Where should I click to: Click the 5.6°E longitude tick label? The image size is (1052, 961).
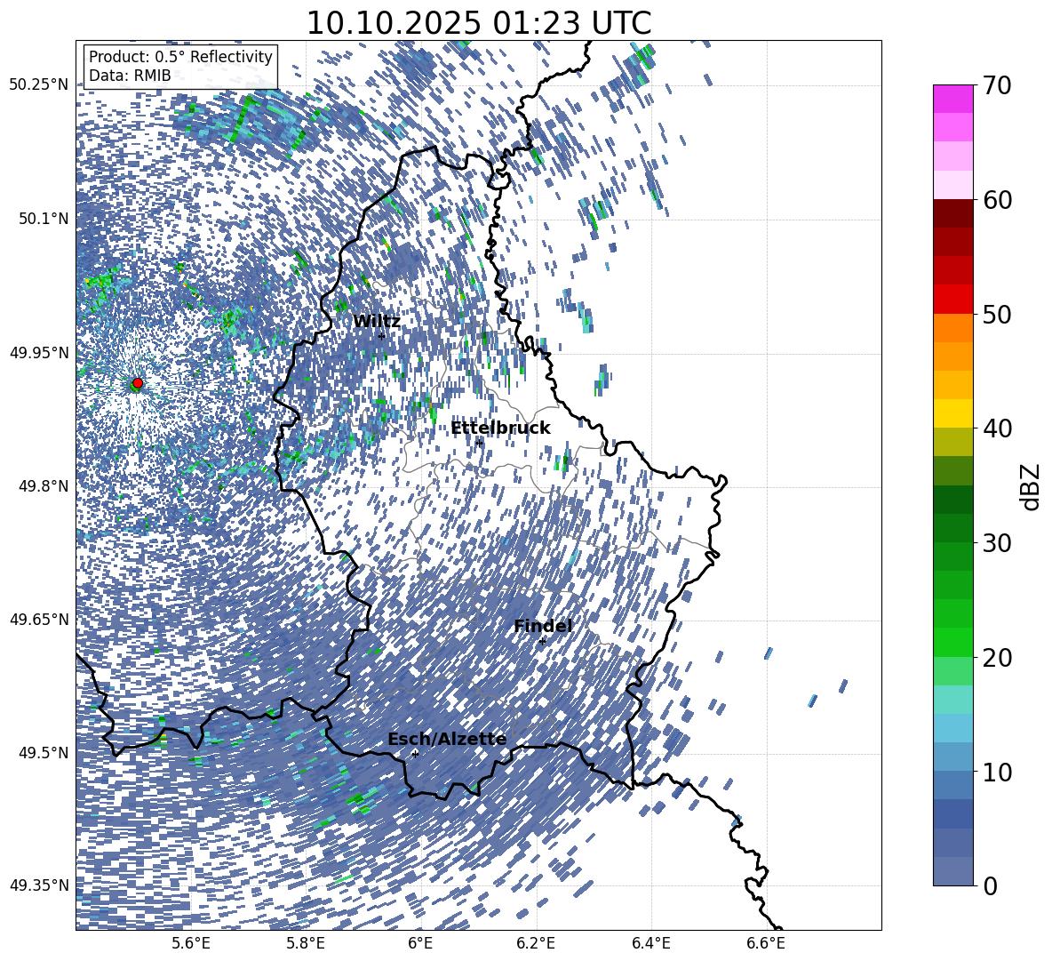point(191,943)
